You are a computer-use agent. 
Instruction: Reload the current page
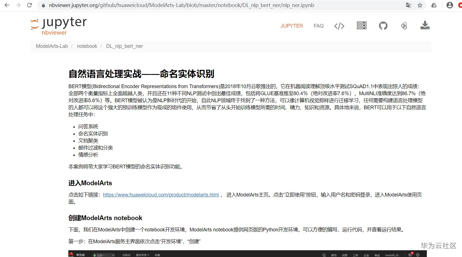click(29, 5)
